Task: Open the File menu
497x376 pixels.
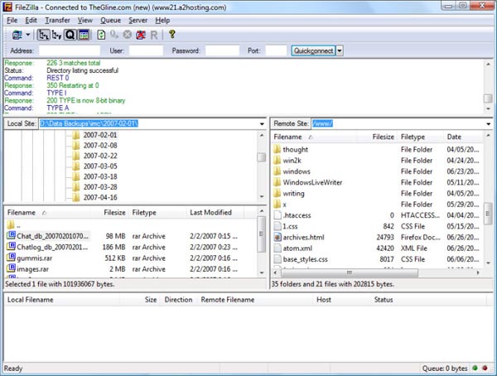Action: pyautogui.click(x=12, y=20)
